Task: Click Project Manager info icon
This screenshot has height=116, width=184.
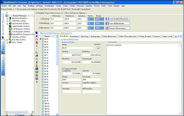Action: click(x=7, y=16)
